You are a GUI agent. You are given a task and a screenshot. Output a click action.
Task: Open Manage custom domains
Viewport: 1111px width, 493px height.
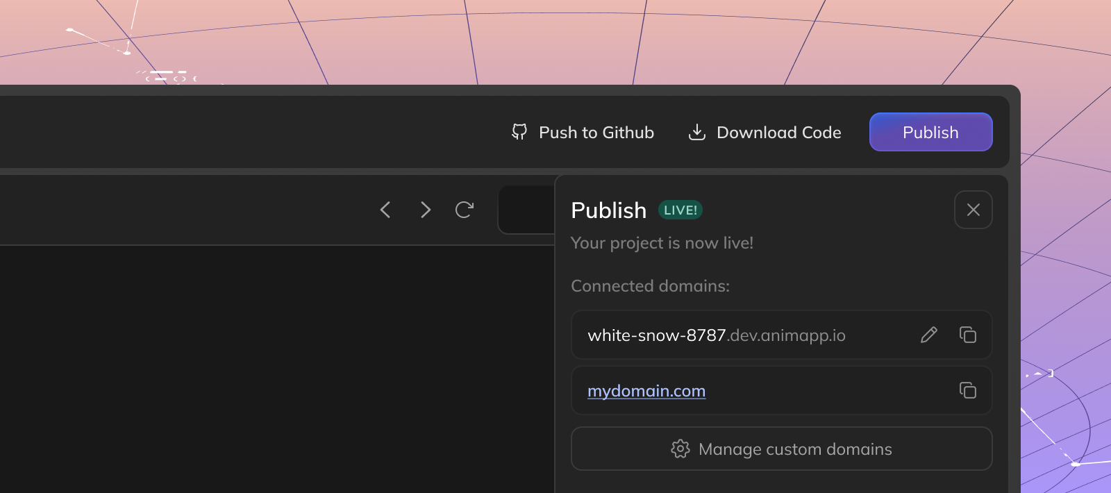coord(782,449)
